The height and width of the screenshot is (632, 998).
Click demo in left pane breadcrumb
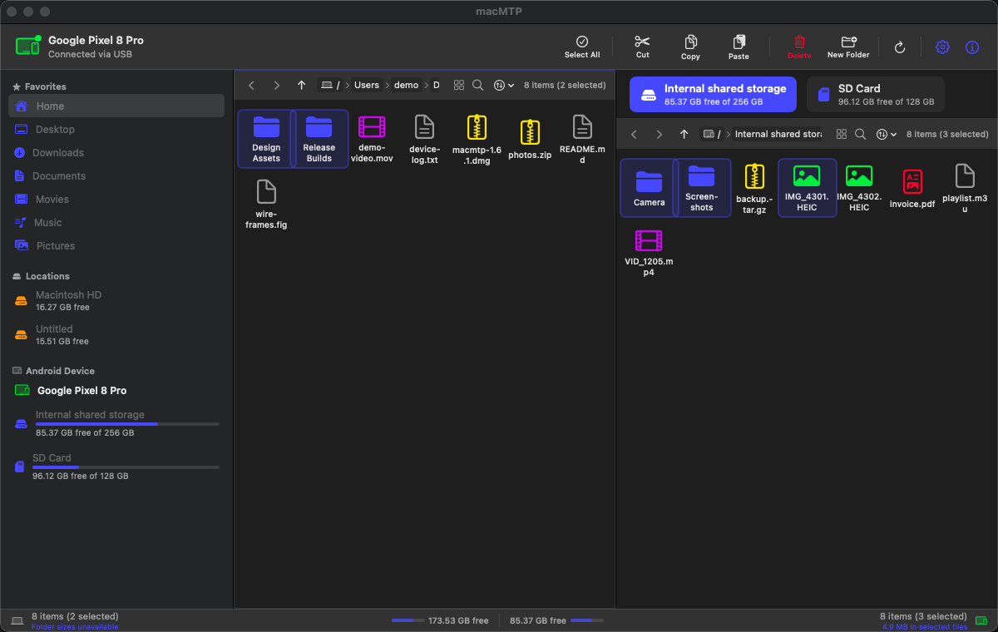click(406, 85)
